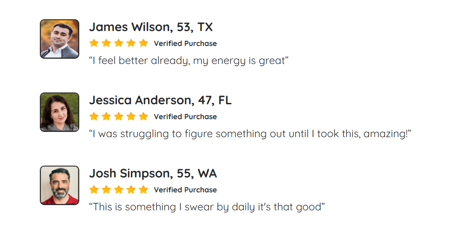The width and height of the screenshot is (458, 234).
Task: Select the name Josh Simpson, 55, WA
Action: click(x=153, y=173)
